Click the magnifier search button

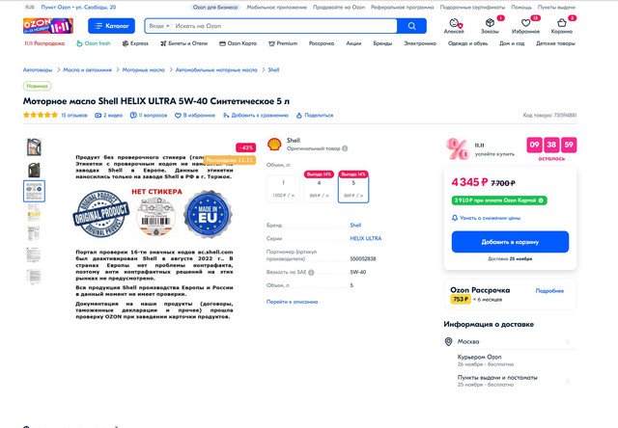pyautogui.click(x=412, y=26)
